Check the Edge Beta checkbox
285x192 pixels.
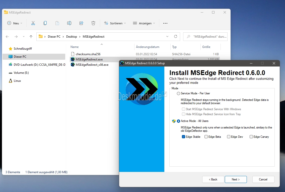point(206,137)
